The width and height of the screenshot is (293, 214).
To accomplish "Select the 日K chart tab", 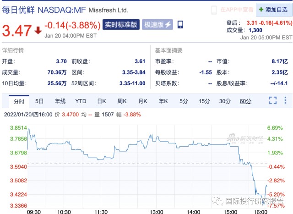I will tap(102, 101).
